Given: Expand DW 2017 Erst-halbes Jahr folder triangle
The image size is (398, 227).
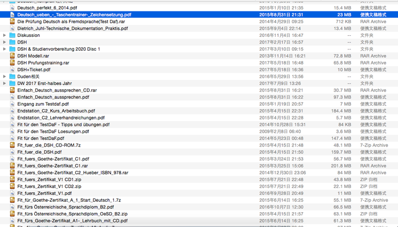Looking at the screenshot, I should (x=4, y=83).
